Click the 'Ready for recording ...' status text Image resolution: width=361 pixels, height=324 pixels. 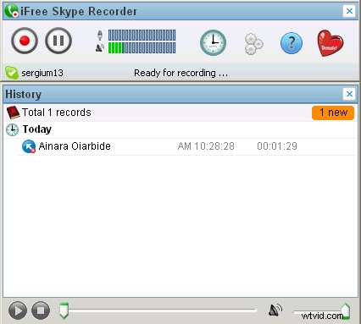click(180, 73)
